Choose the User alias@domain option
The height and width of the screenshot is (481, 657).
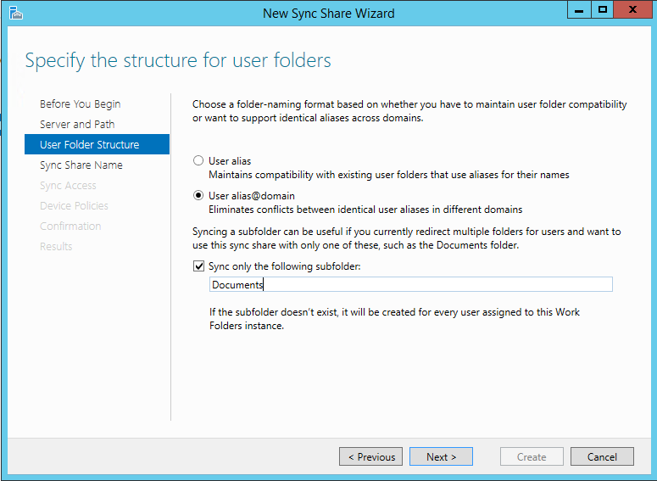tap(198, 196)
